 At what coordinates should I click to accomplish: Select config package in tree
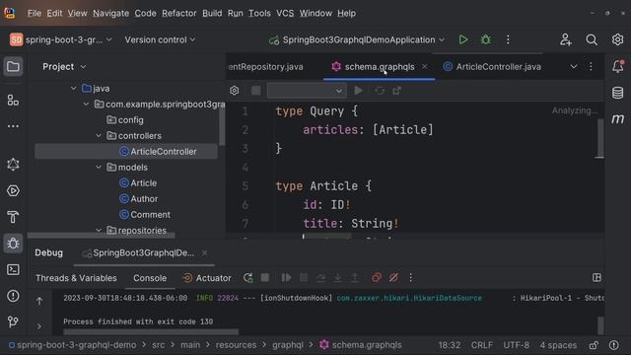point(125,120)
